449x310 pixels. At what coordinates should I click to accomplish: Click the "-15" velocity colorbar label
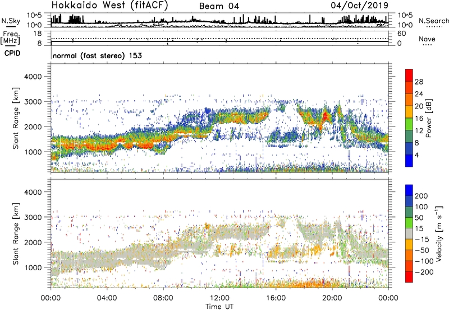pyautogui.click(x=421, y=239)
